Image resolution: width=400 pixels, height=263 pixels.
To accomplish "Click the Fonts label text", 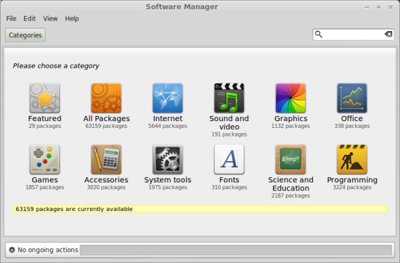I will click(229, 180).
